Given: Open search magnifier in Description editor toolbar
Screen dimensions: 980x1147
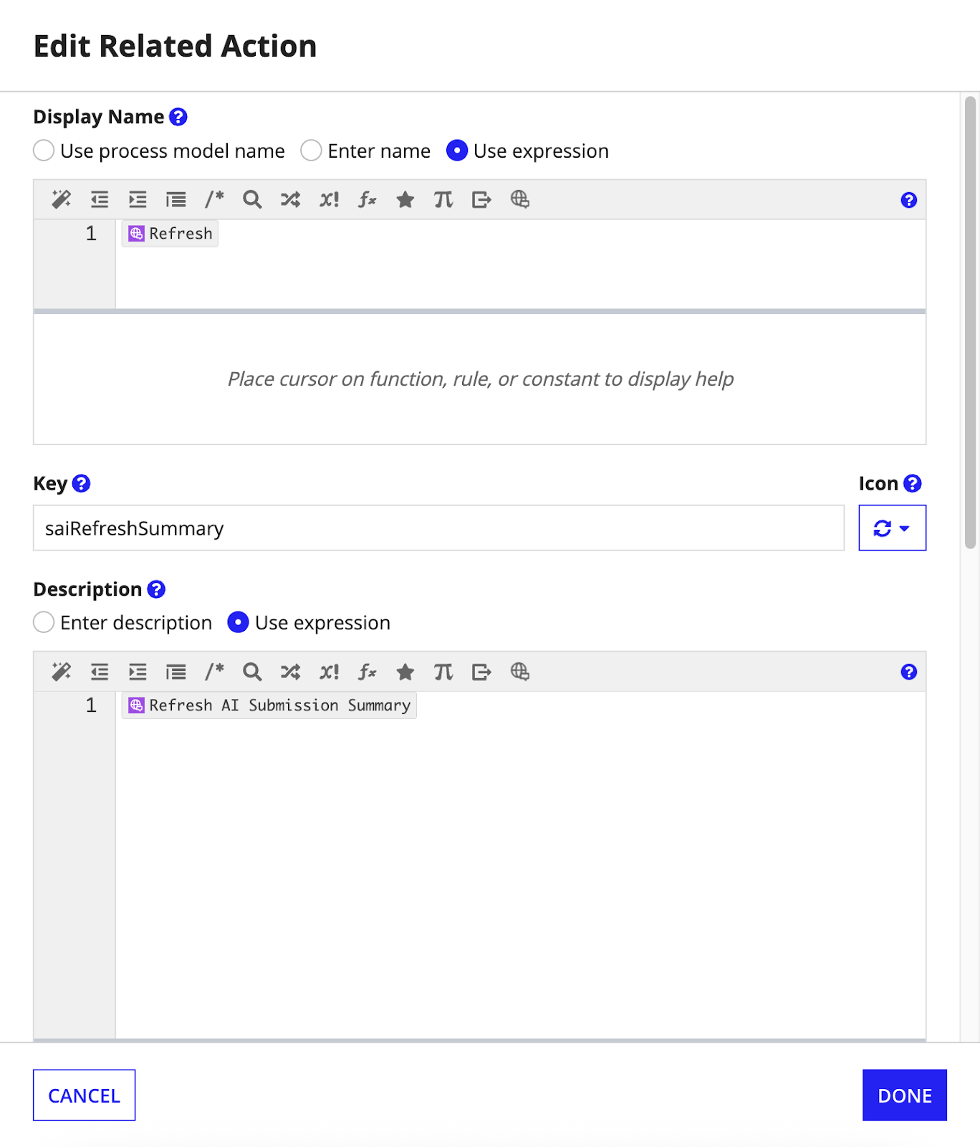Looking at the screenshot, I should (252, 672).
